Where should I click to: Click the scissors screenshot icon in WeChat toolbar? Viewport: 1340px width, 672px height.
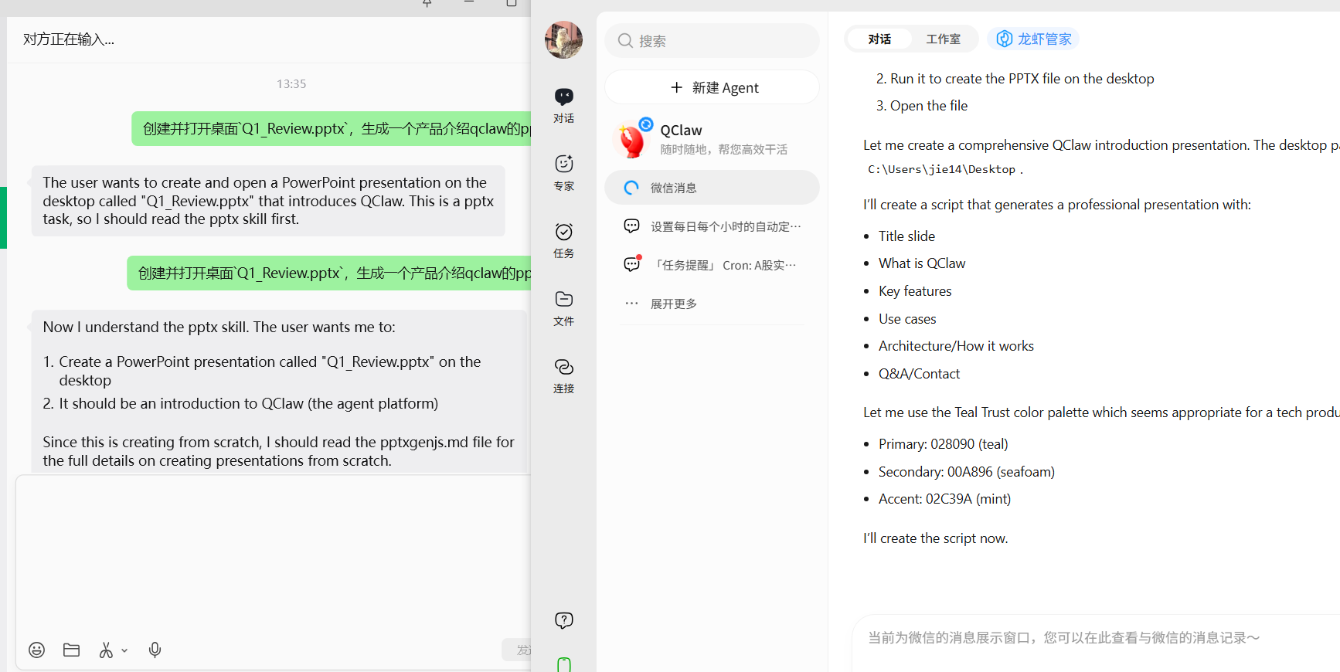tap(106, 650)
